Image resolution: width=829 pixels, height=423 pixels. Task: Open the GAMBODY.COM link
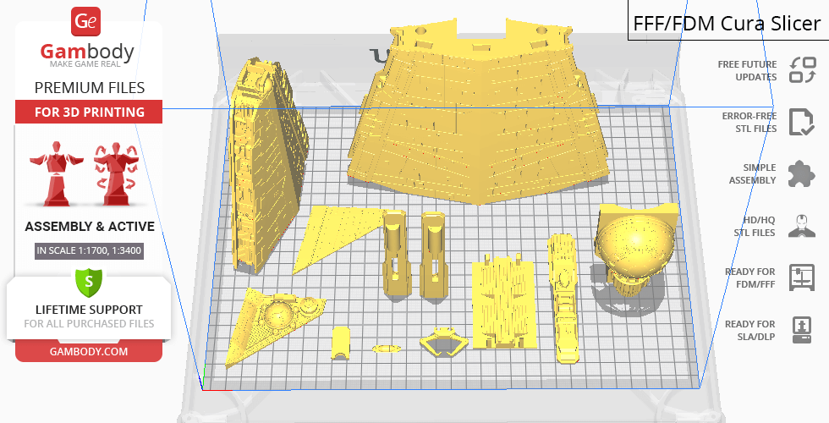pos(89,352)
